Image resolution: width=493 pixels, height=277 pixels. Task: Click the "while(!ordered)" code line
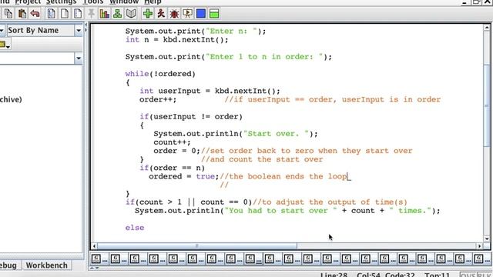(160, 74)
